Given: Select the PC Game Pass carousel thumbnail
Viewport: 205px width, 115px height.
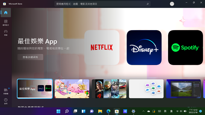Looking at the screenshot, I should pos(109,89).
